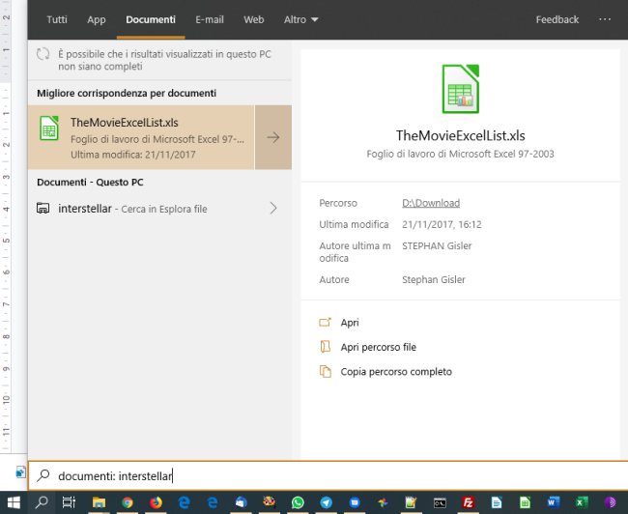This screenshot has width=628, height=514.
Task: Open TheMovieExcelList.xls best match result
Action: pos(141,137)
